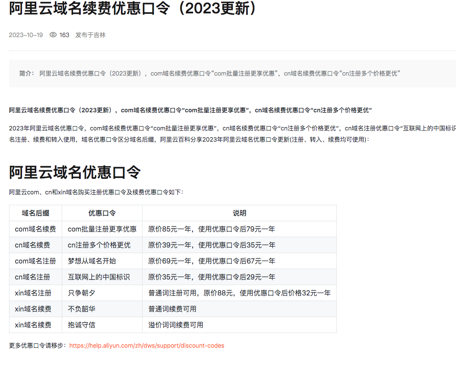Click the cell com批量注册更享优惠

(x=102, y=229)
